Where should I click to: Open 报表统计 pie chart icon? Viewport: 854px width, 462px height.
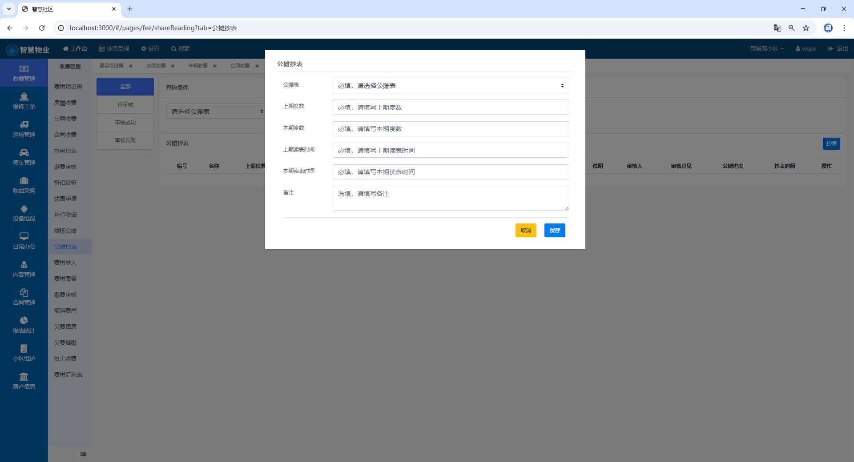point(24,321)
